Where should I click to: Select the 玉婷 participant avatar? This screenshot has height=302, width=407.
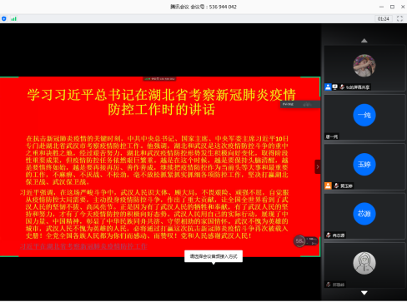[364, 165]
